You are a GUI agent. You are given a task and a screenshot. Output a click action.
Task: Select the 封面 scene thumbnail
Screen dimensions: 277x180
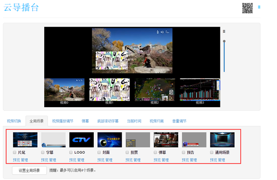tap(110, 140)
